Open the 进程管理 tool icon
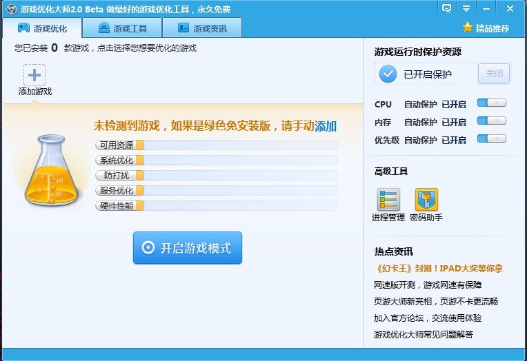The height and width of the screenshot is (361, 527). pyautogui.click(x=388, y=200)
